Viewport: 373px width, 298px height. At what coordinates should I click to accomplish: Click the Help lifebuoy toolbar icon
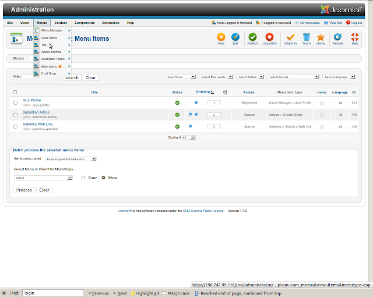[x=355, y=37]
